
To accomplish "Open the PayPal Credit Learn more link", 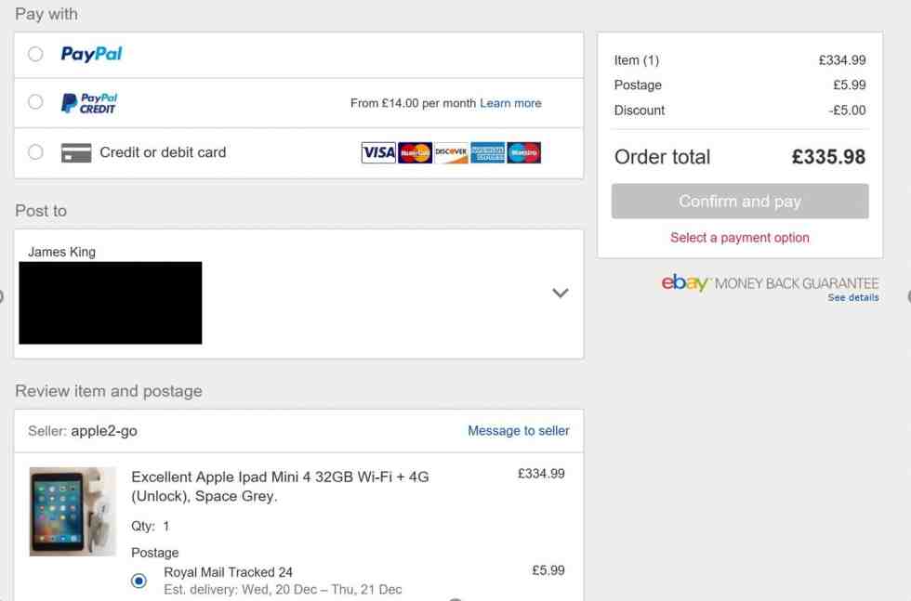I will click(x=510, y=103).
